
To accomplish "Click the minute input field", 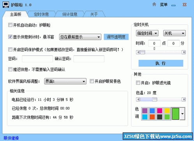I will (173, 43).
